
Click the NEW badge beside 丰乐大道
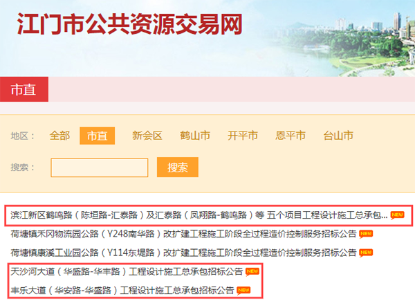point(243,291)
